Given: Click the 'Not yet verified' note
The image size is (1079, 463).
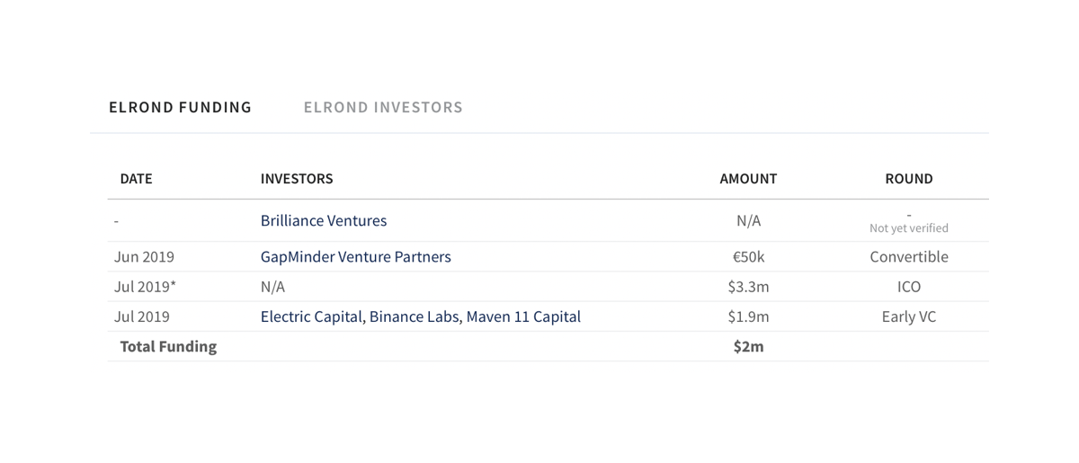Looking at the screenshot, I should click(909, 228).
